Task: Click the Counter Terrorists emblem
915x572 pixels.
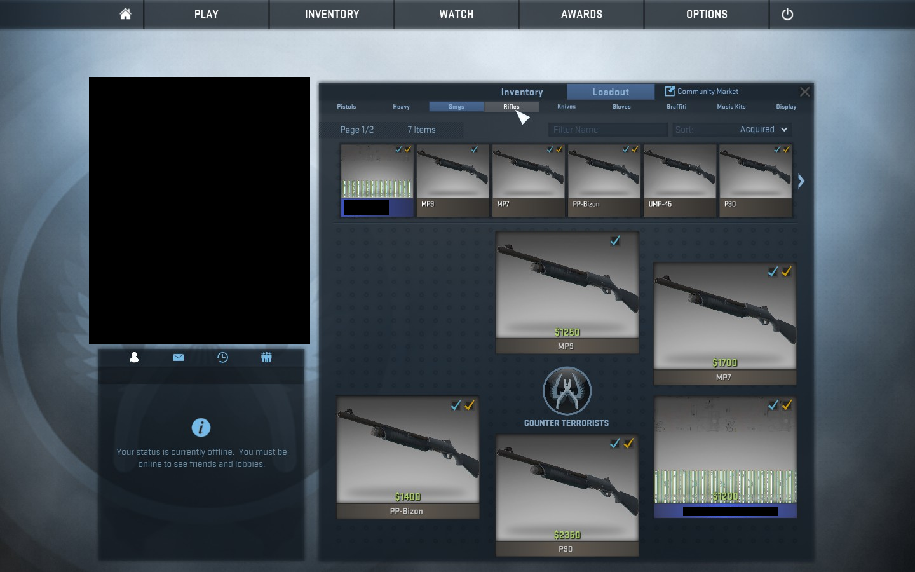Action: click(x=566, y=390)
